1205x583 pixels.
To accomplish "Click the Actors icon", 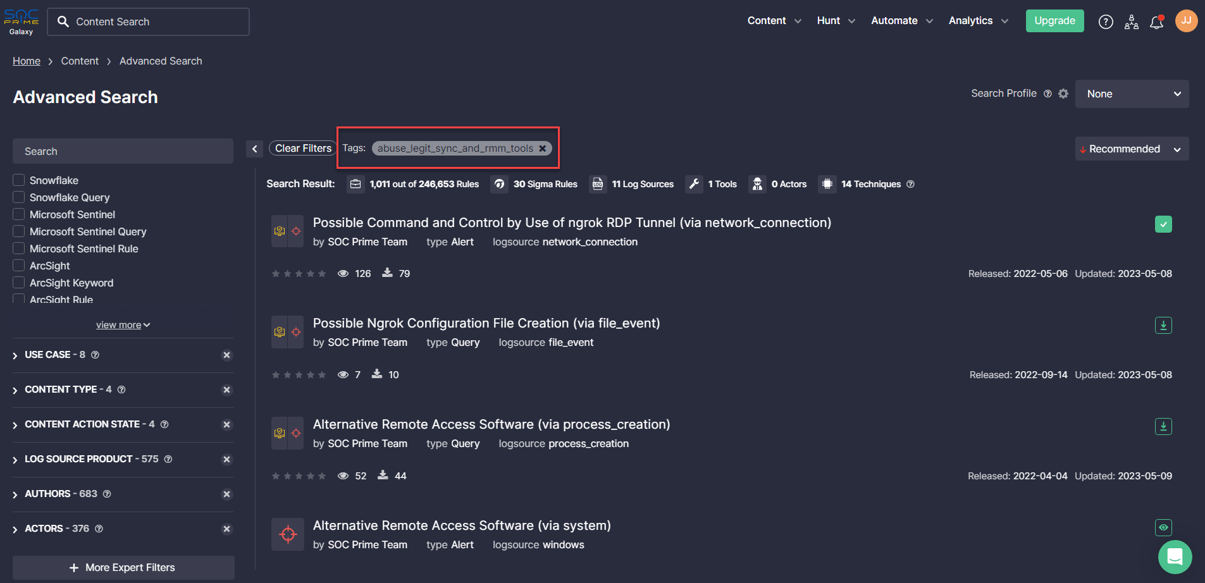I will click(757, 184).
